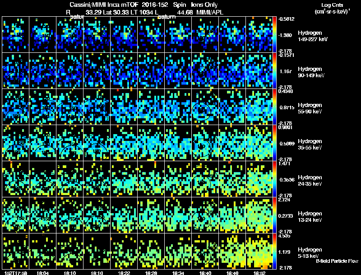Click the '18:46' time axis label
Viewport: 361px width, 275px height.
click(x=232, y=273)
